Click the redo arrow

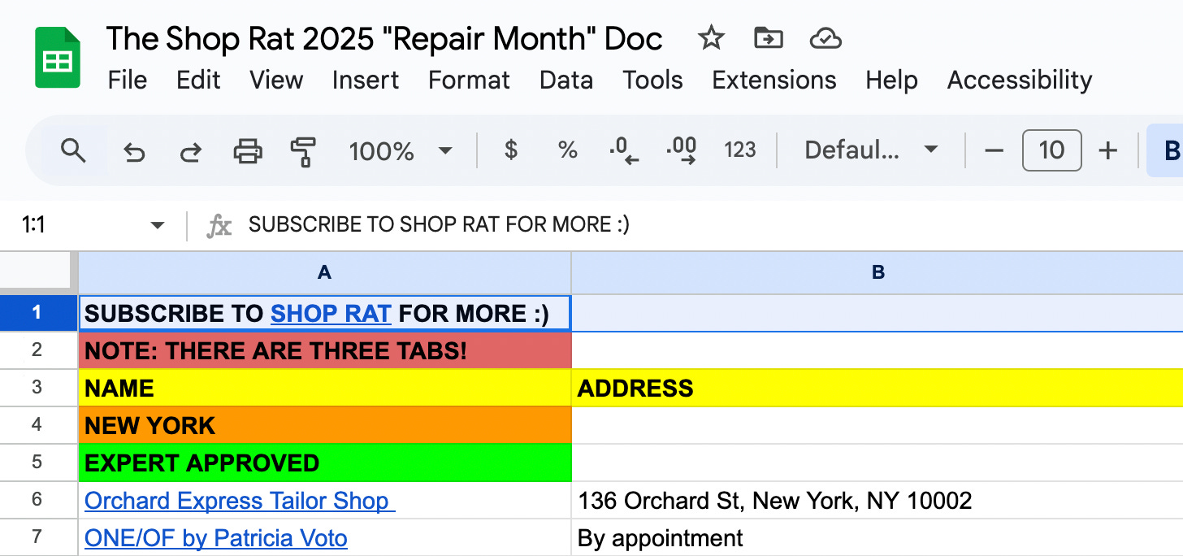click(190, 151)
